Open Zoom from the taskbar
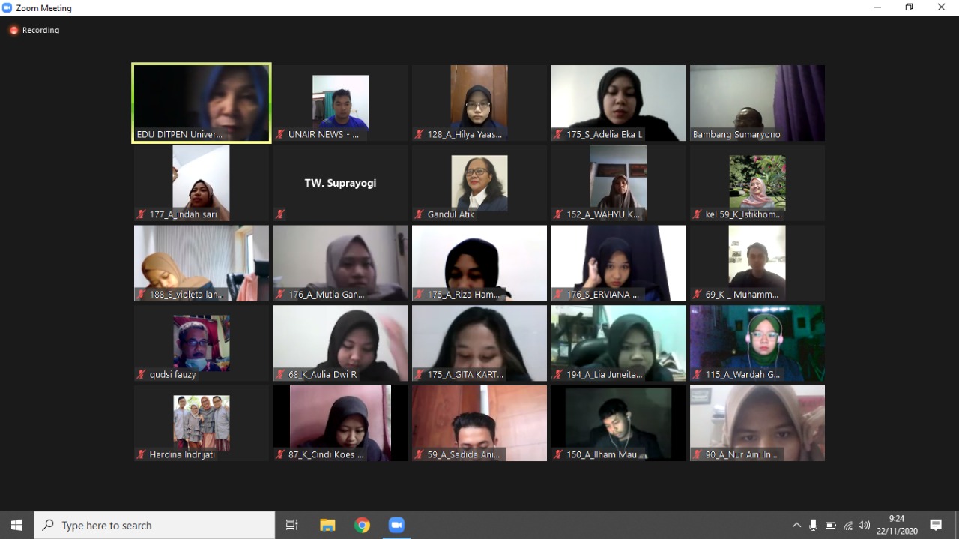This screenshot has height=539, width=959. [x=396, y=525]
